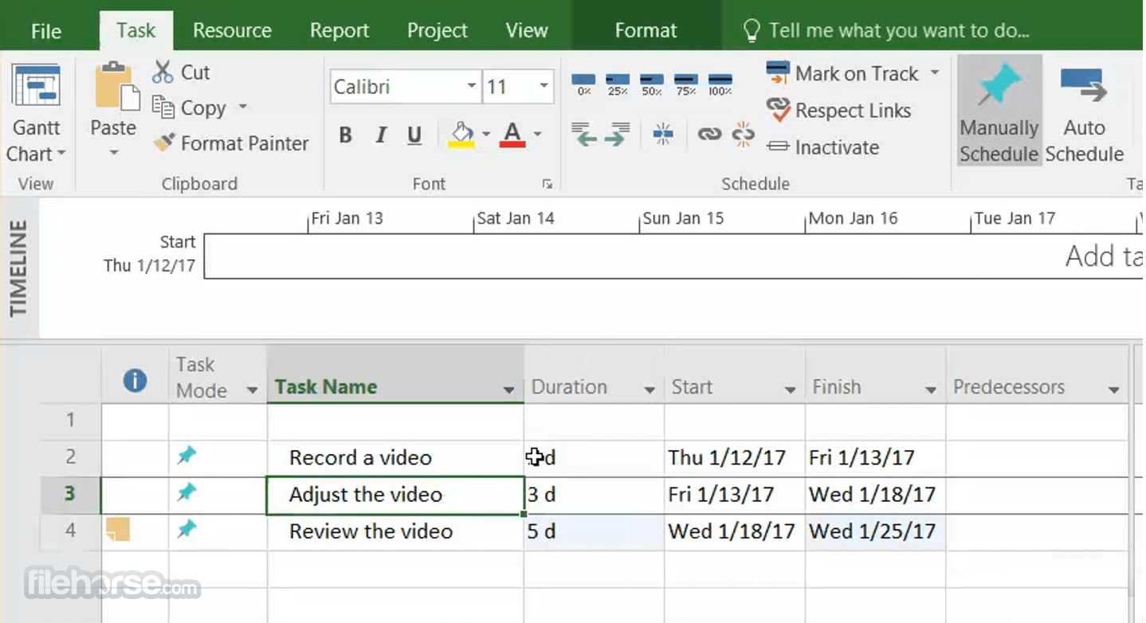Link the selected tasks
The height and width of the screenshot is (623, 1146).
[709, 135]
